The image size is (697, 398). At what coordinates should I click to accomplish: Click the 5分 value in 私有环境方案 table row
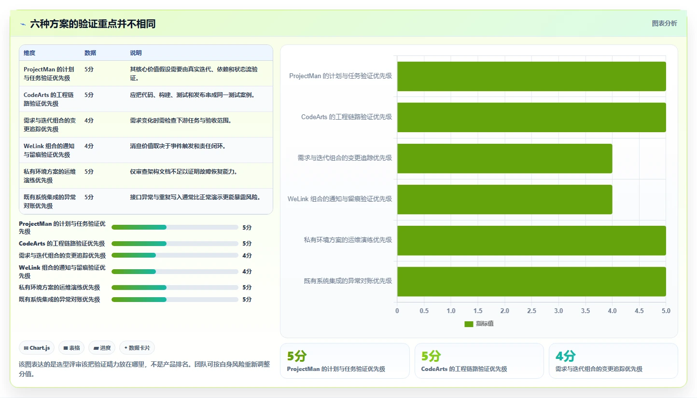(x=89, y=172)
